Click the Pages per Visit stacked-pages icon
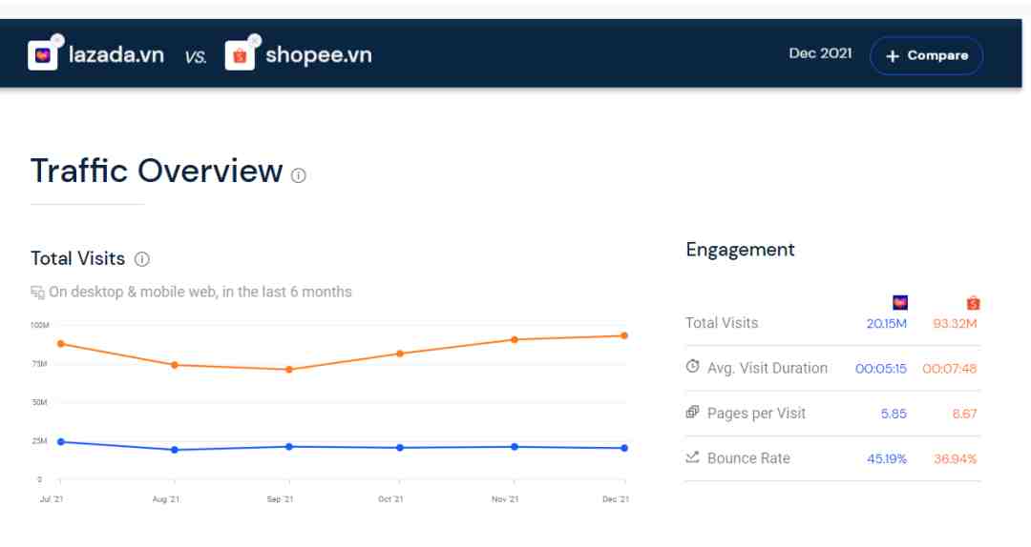Image resolution: width=1031 pixels, height=547 pixels. [693, 413]
